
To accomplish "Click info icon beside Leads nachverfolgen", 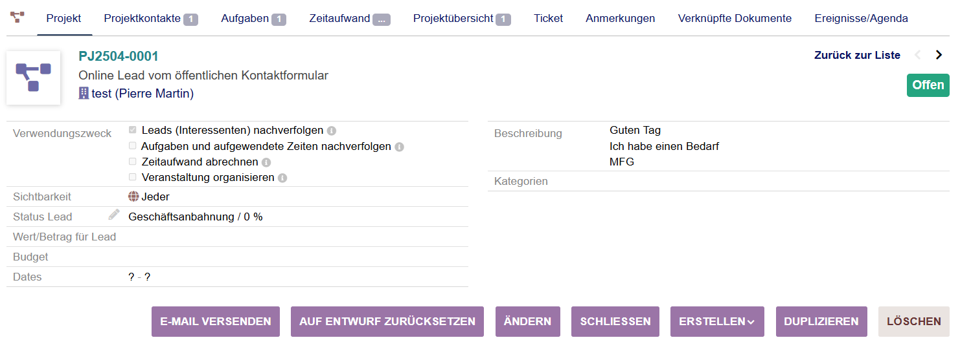I will (x=332, y=131).
